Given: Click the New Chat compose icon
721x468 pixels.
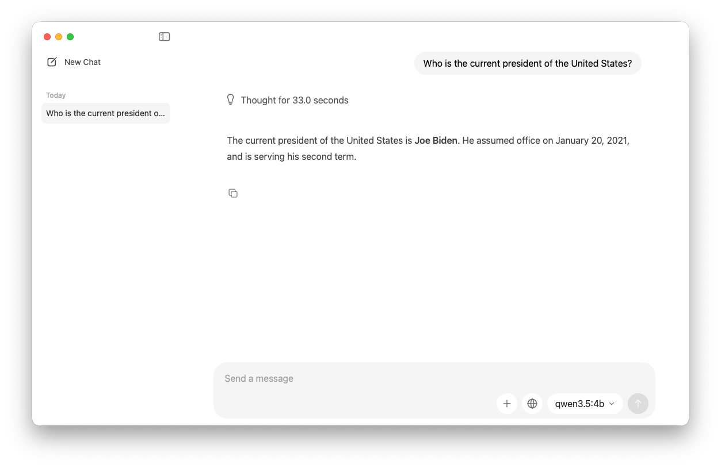Looking at the screenshot, I should pyautogui.click(x=52, y=62).
